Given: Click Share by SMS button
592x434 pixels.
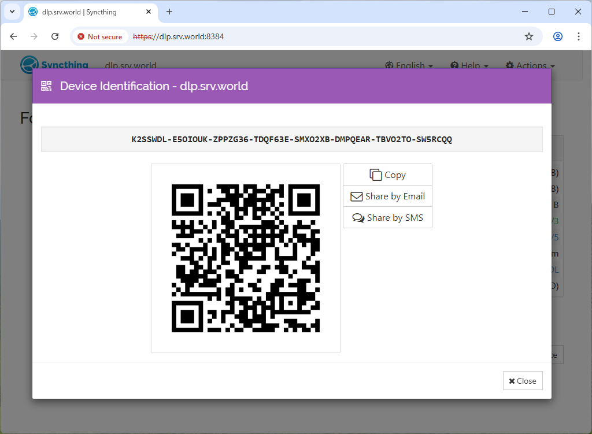Looking at the screenshot, I should 387,218.
